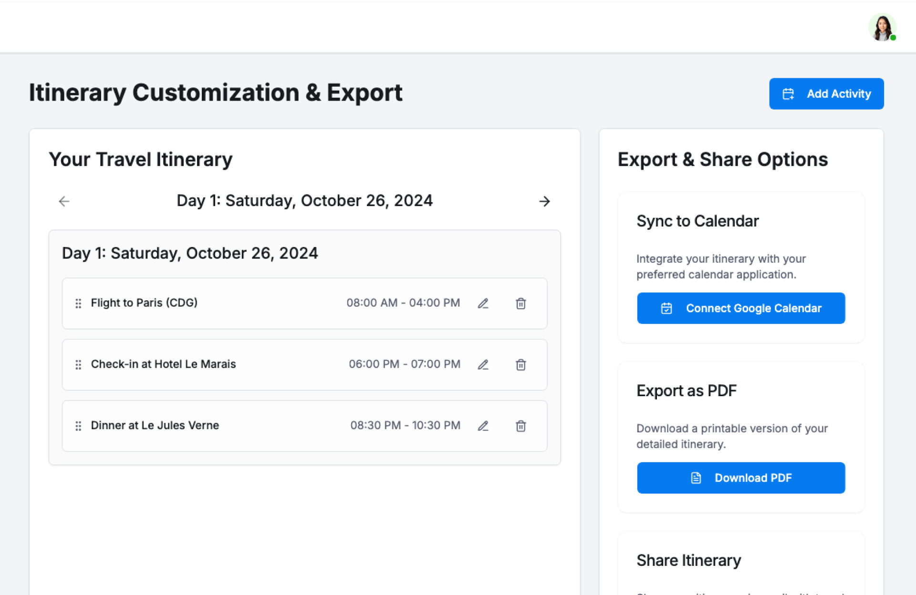Open the user profile avatar
Screen dimensions: 916x595
click(882, 27)
